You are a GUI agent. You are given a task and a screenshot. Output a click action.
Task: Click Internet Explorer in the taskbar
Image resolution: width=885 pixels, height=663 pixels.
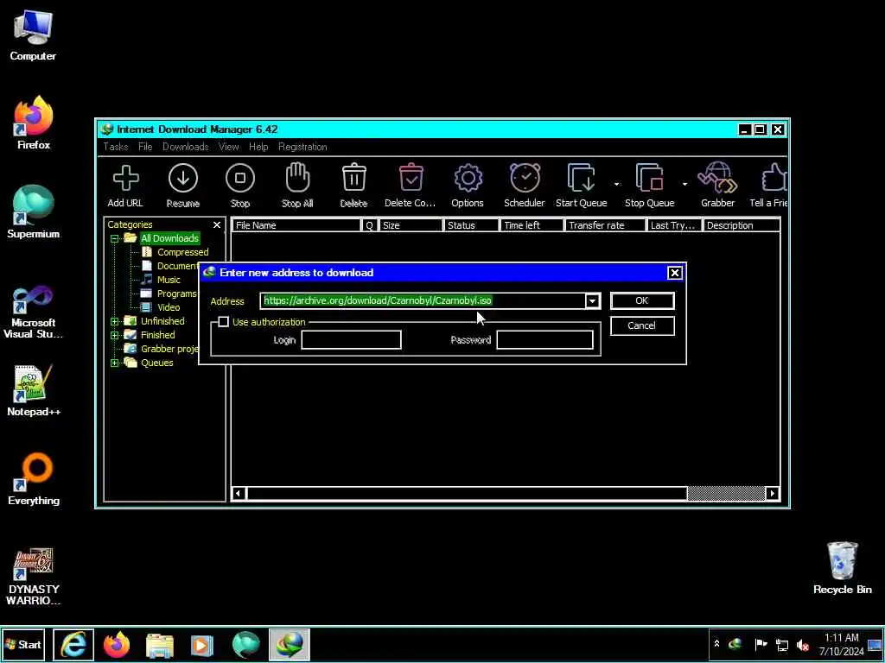click(73, 644)
